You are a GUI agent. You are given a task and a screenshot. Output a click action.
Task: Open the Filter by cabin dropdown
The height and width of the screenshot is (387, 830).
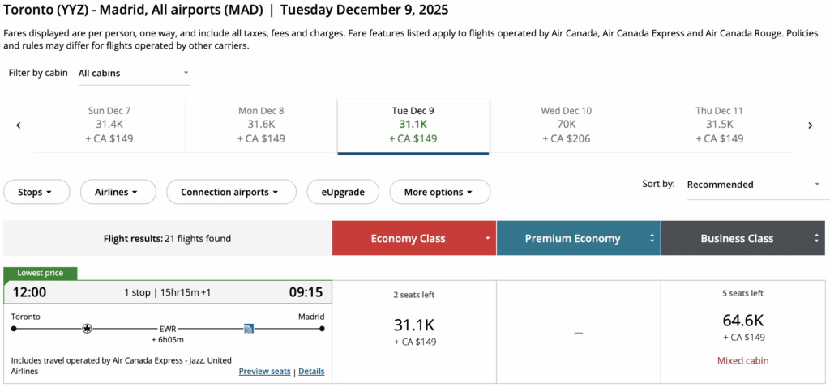[x=133, y=74]
